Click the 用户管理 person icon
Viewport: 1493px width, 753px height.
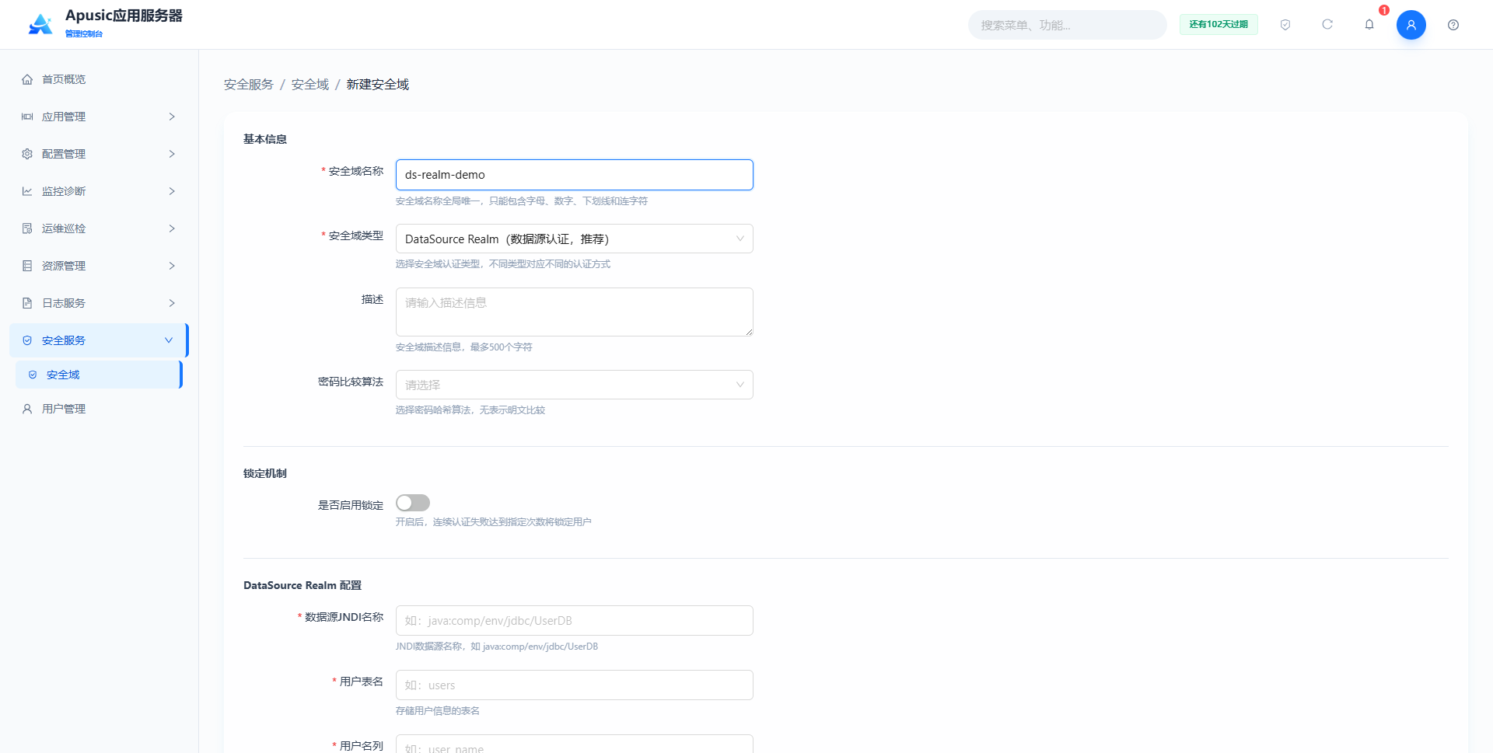[27, 409]
